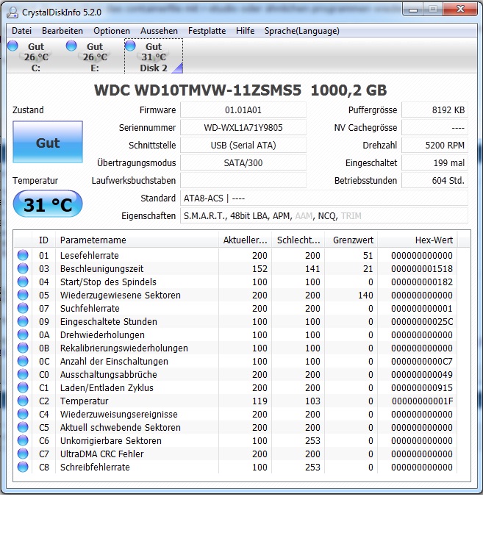Click hex value 0000000000C7
Screen dimensions: 483x555
point(422,361)
